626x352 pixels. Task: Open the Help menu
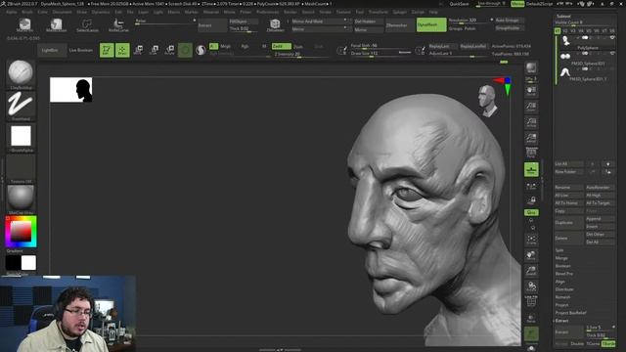433,12
